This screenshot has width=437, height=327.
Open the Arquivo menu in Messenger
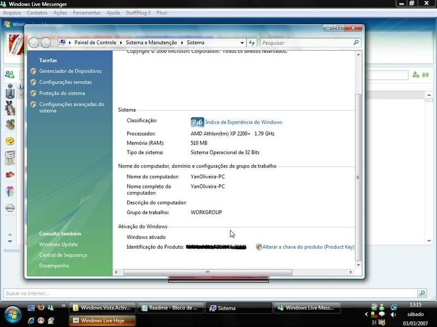coord(12,13)
